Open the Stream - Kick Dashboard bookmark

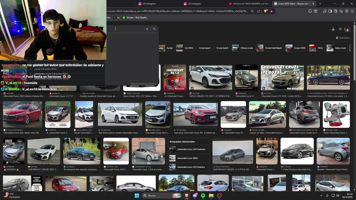pyautogui.click(x=135, y=17)
